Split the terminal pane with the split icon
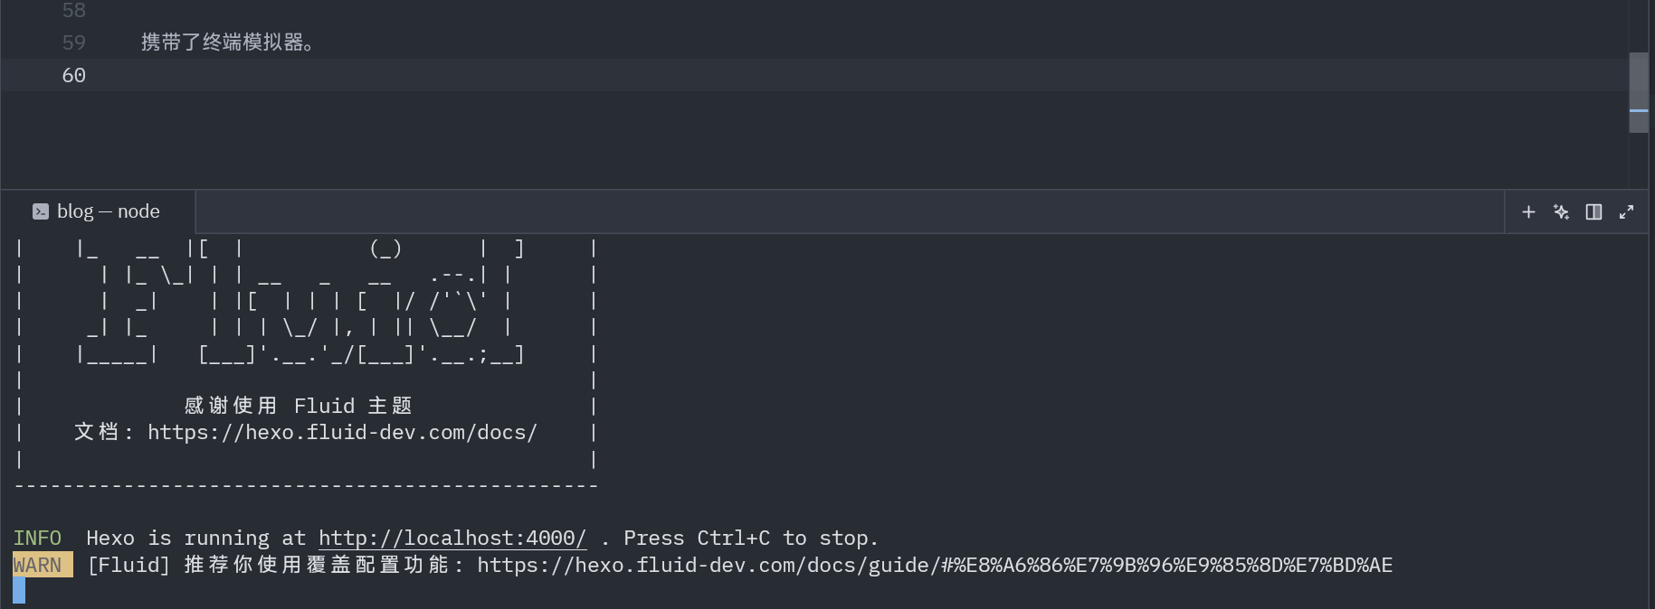The width and height of the screenshot is (1655, 609). (x=1593, y=211)
